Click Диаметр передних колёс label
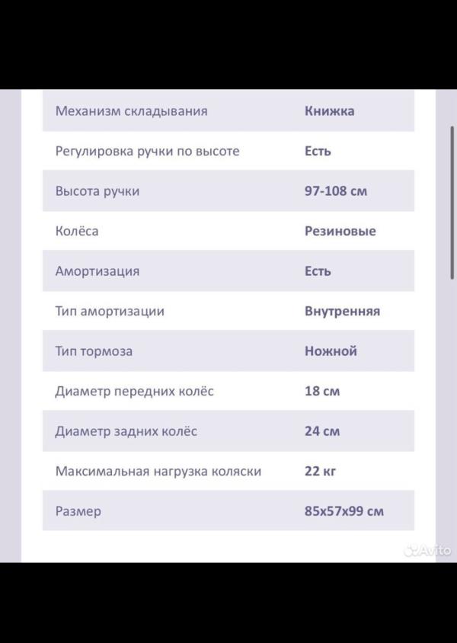This screenshot has width=457, height=643. coord(135,392)
